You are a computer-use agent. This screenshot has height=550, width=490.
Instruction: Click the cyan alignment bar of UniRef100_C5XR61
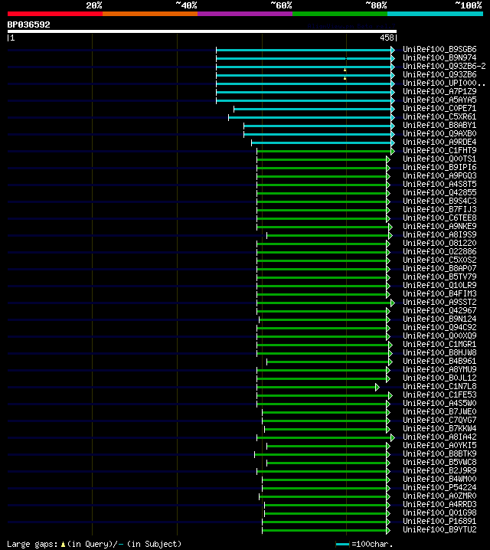pos(310,117)
